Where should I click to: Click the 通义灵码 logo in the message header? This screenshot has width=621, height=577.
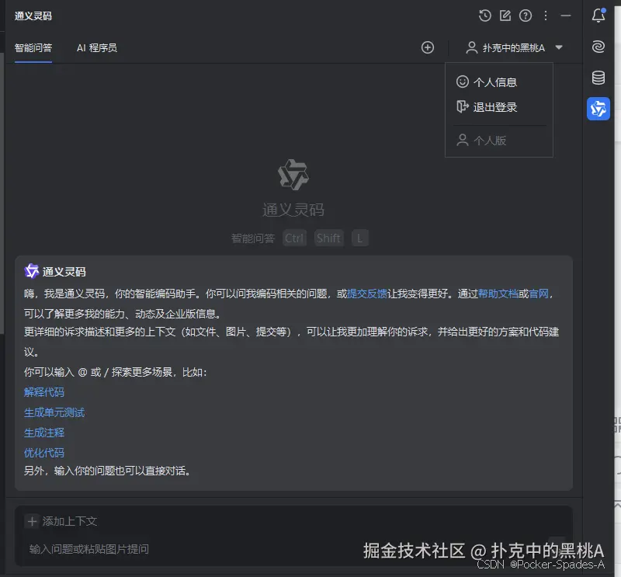coord(31,272)
